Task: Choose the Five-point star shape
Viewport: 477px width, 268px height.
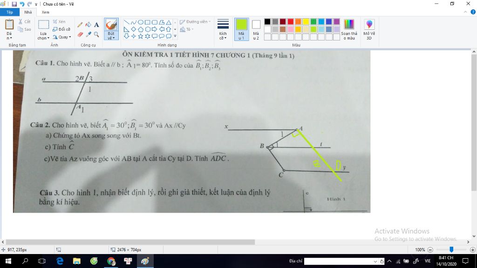Action: click(141, 36)
